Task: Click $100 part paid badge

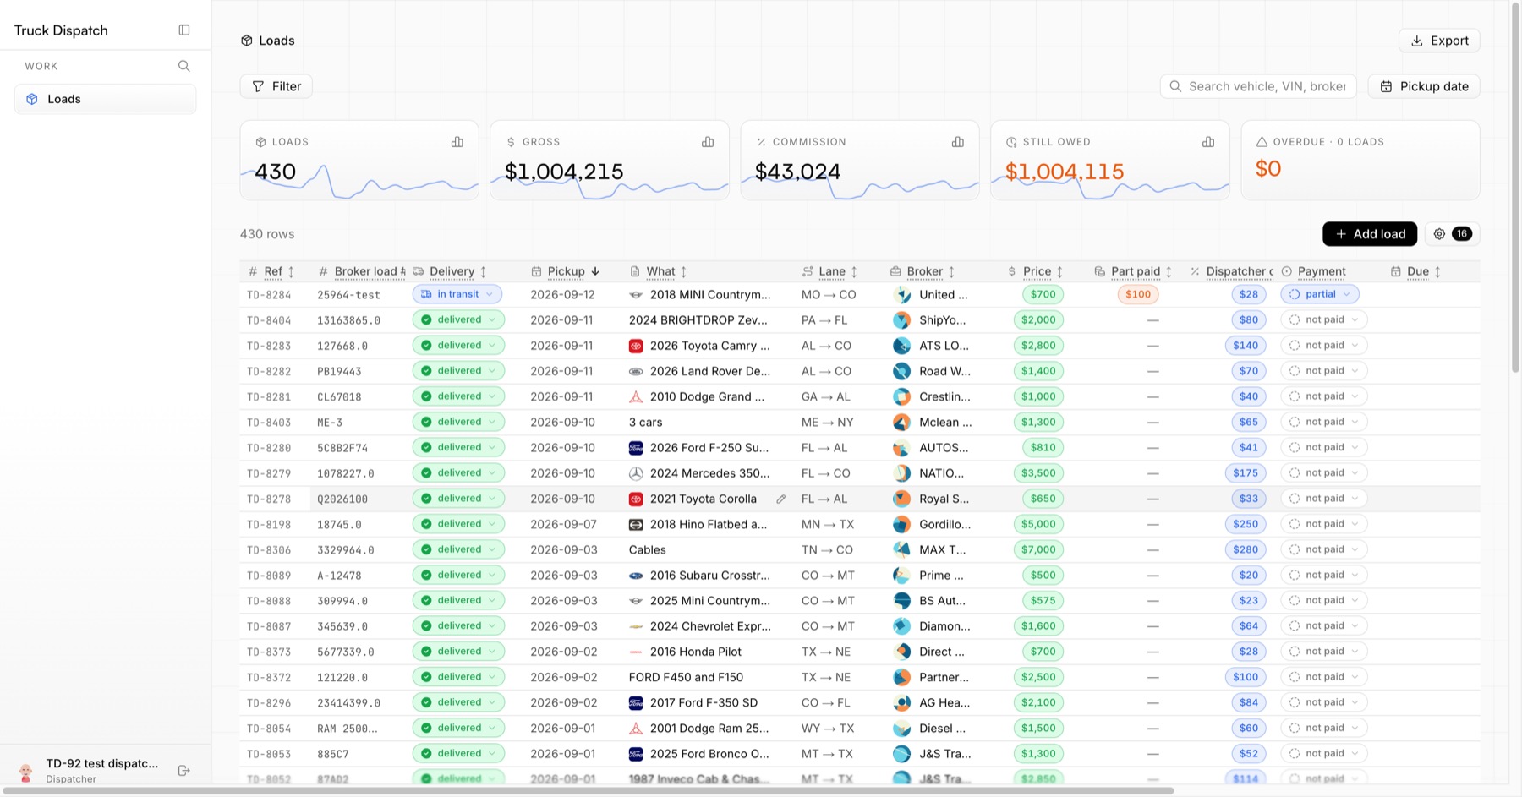Action: tap(1138, 294)
